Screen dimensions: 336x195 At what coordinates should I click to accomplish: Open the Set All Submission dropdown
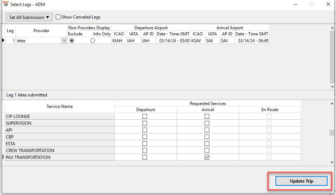pos(29,17)
